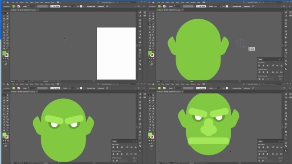Open fill color dropdown in blank artboard control bar
Viewport: 292px width, 164px height.
(x=16, y=6)
